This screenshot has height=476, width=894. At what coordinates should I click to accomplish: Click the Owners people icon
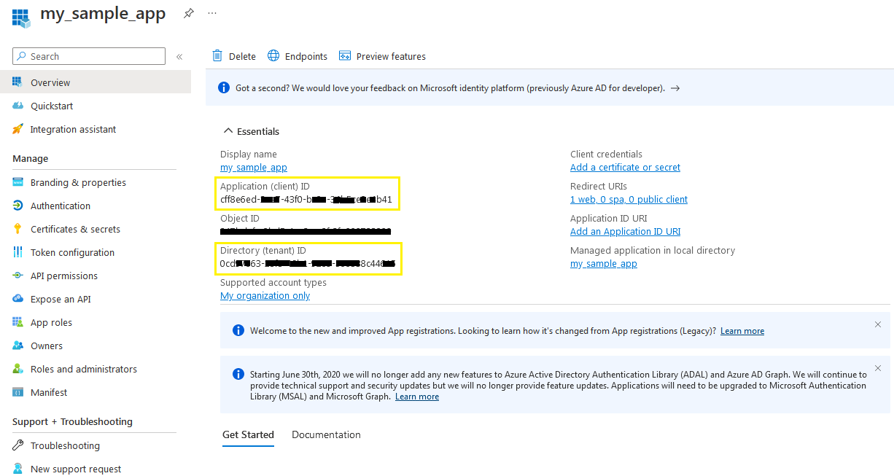(x=18, y=346)
